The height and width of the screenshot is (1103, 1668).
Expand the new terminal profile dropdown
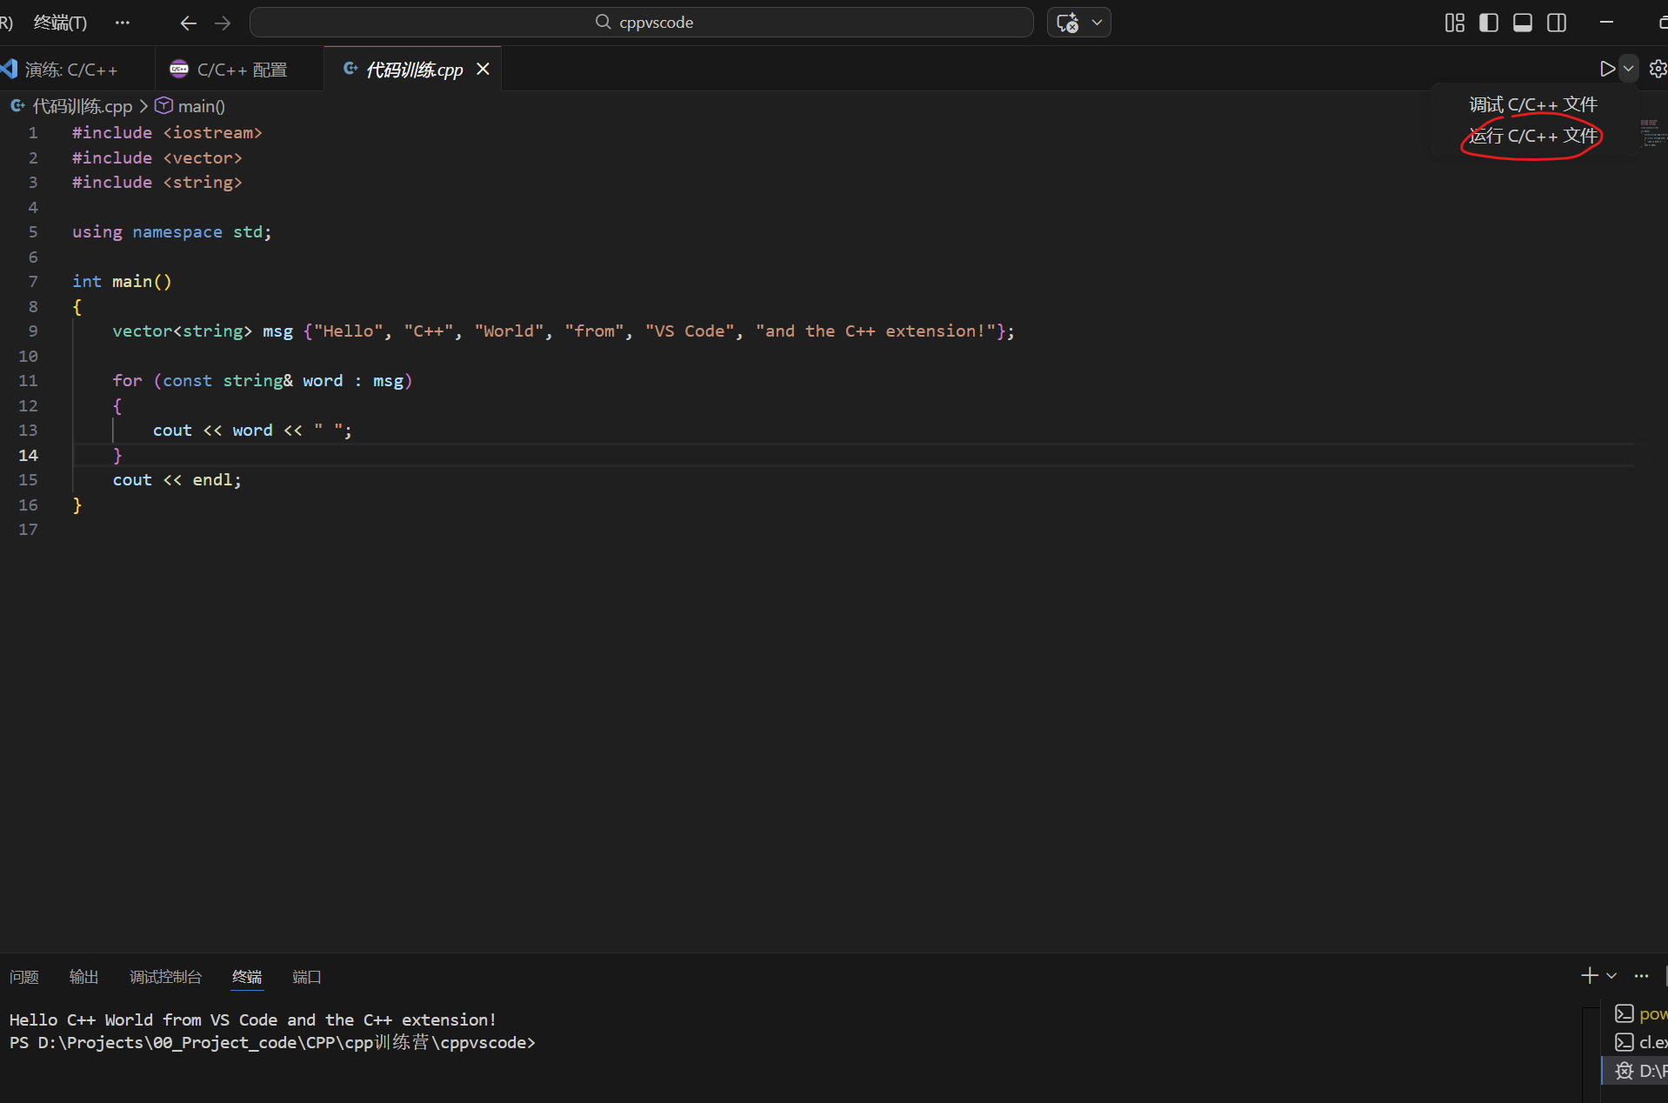[x=1611, y=976]
